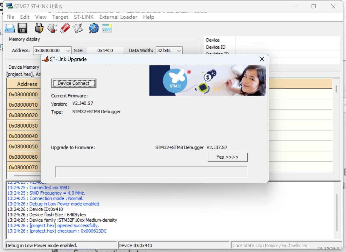Click log line '[project.hex] opened successfully.'
This screenshot has width=346, height=252.
53,225
